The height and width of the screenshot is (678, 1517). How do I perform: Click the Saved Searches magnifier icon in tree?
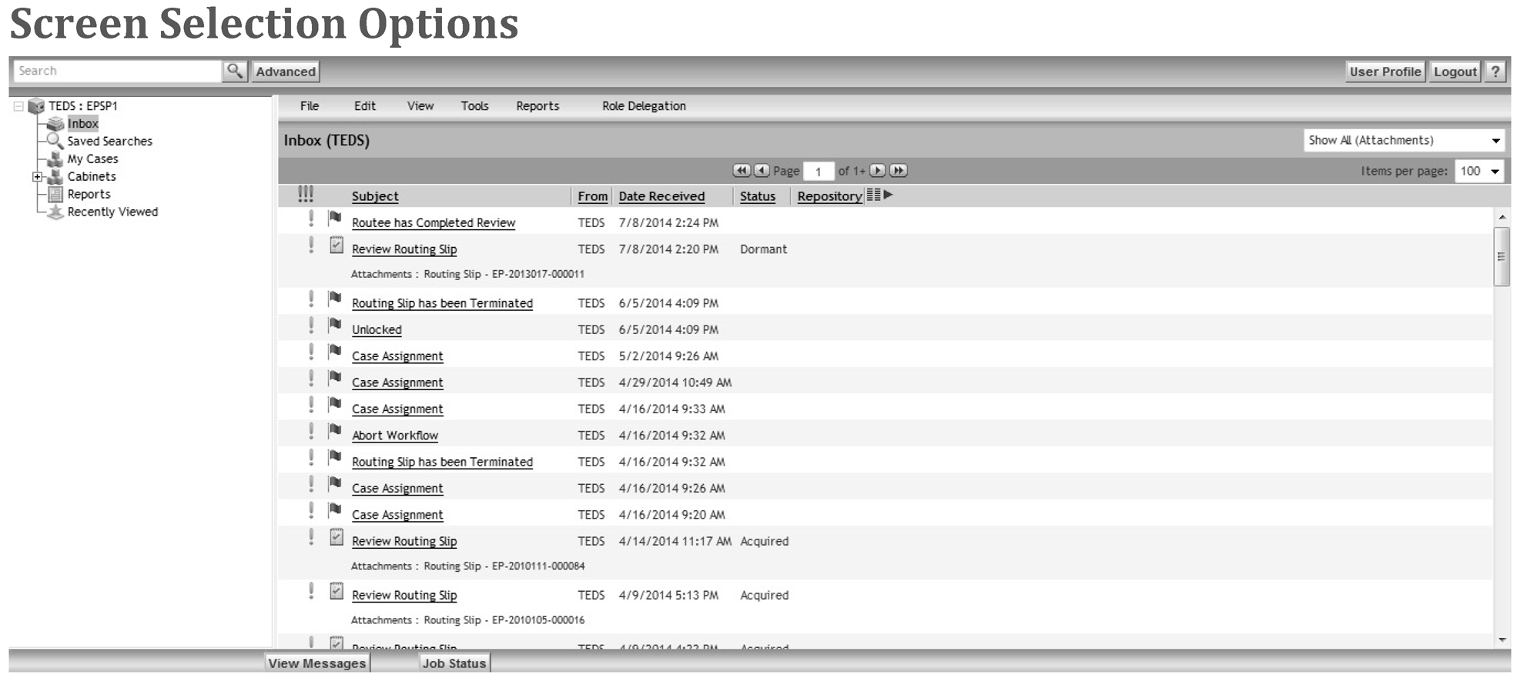click(x=55, y=141)
